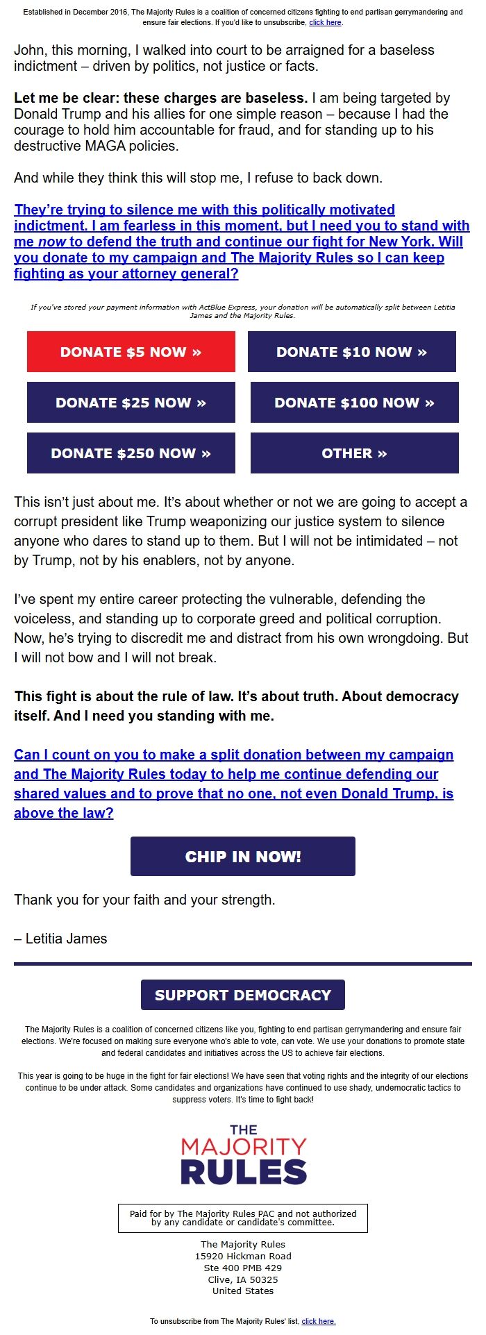
Task: Click the CHIP IN NOW! button
Action: coord(242,856)
